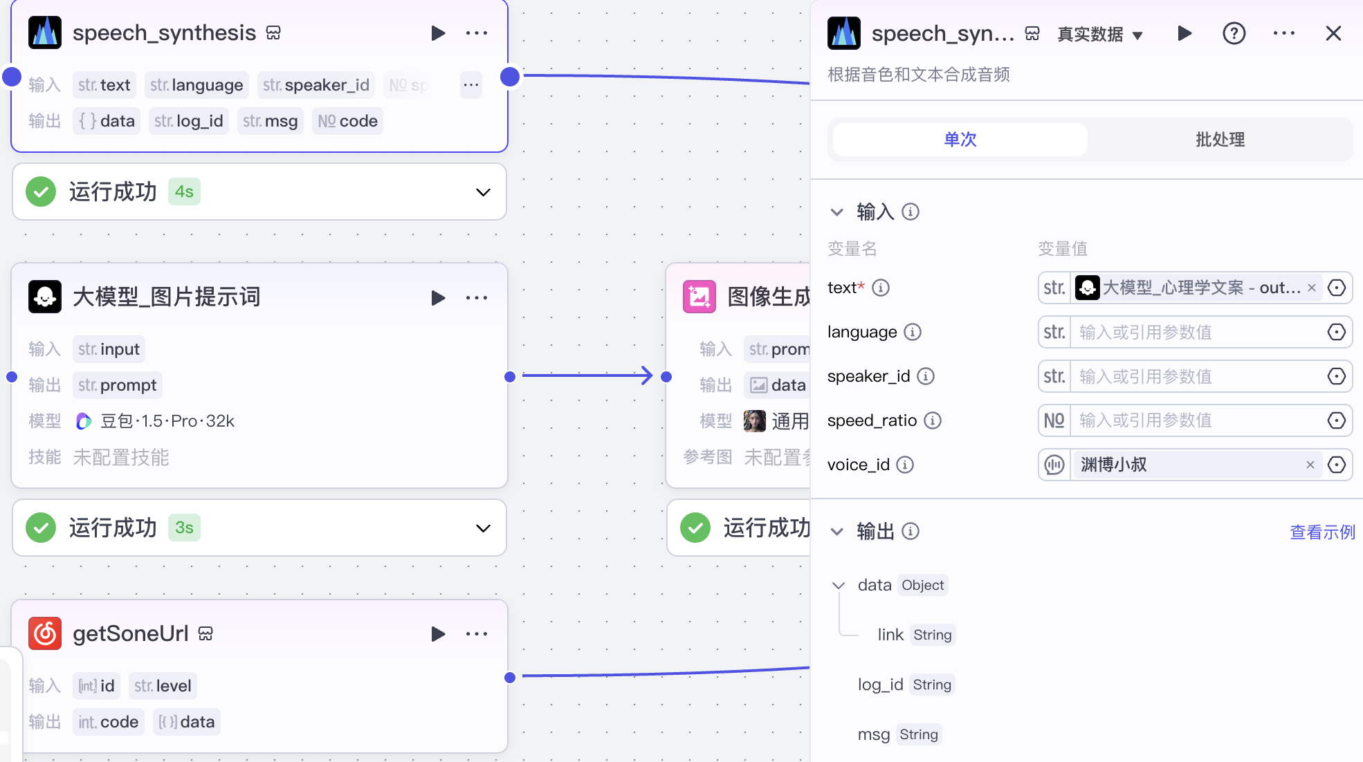
Task: Collapse the 运行成功 result under speech_synthesis
Action: tap(482, 192)
